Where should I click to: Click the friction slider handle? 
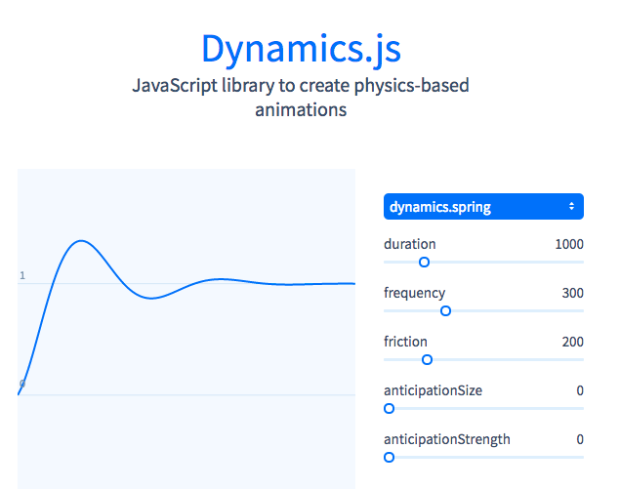click(427, 360)
